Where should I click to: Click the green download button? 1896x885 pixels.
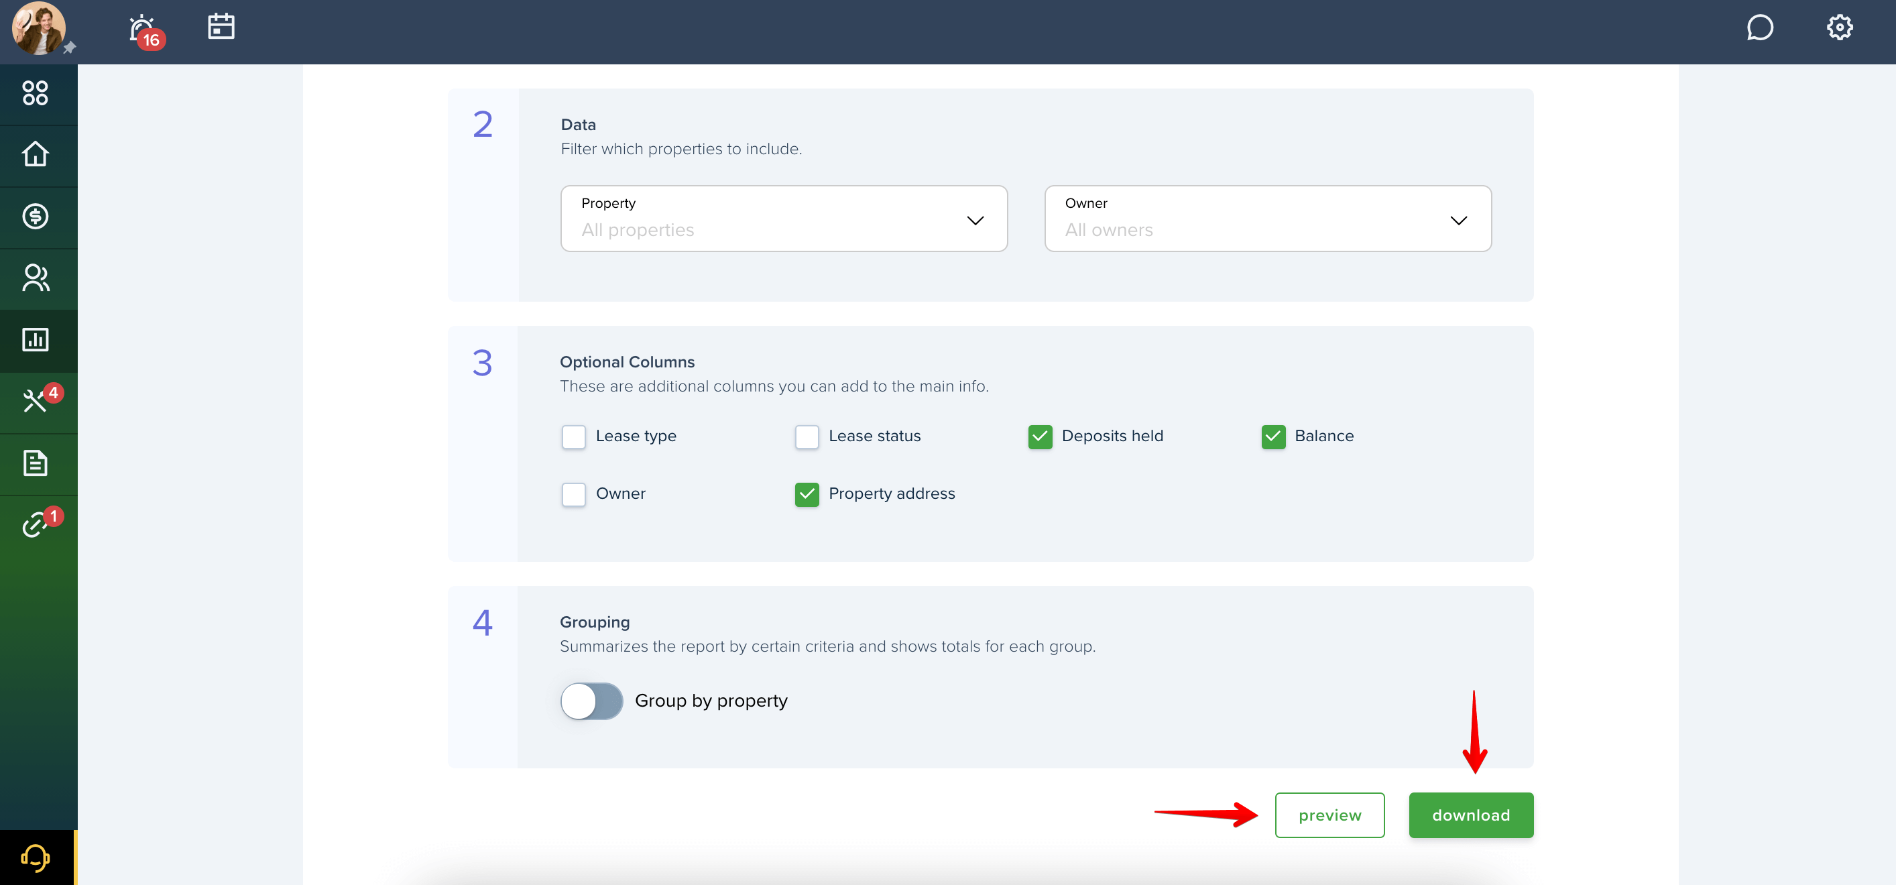1470,815
